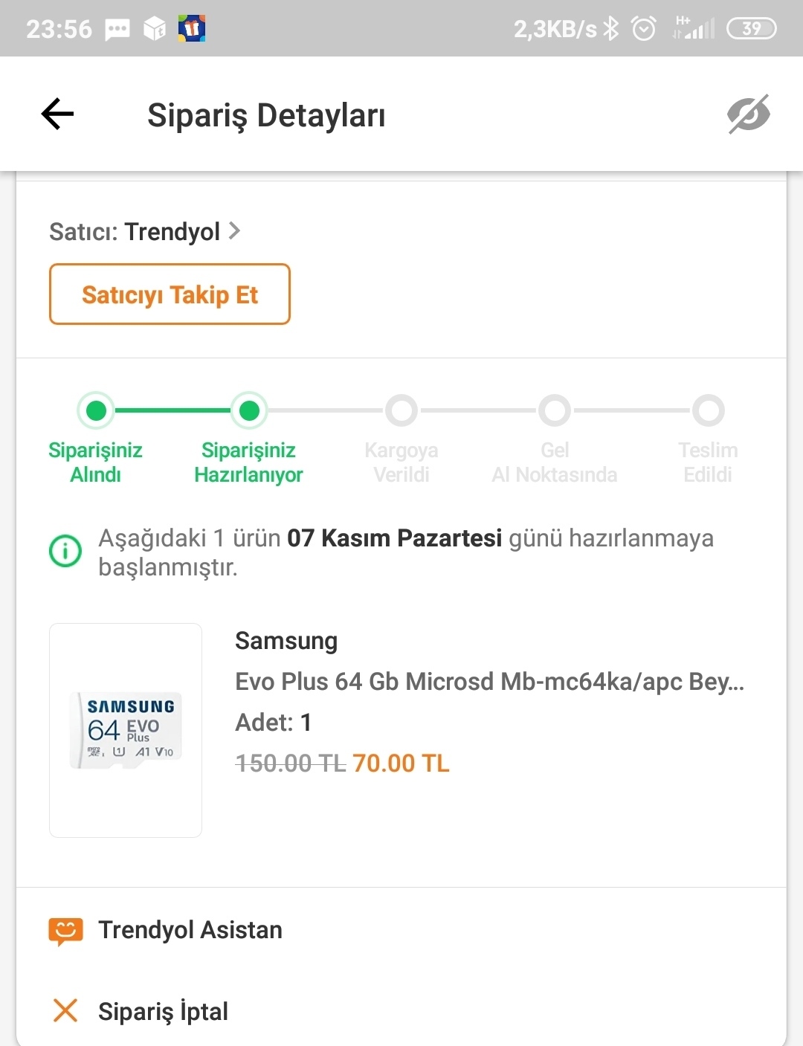
Task: Tap the Teslim Edildi step circle
Action: tap(708, 410)
